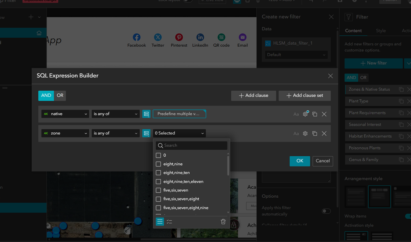Select the Genus & Family filter item
The image size is (411, 242).
364,160
